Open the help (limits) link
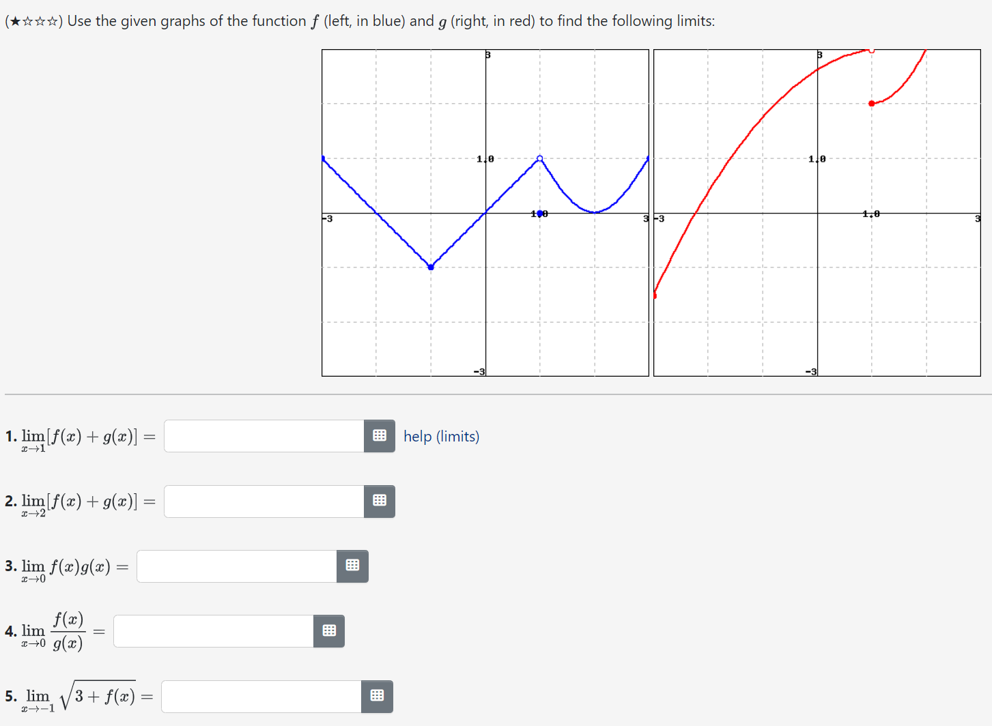 tap(441, 436)
